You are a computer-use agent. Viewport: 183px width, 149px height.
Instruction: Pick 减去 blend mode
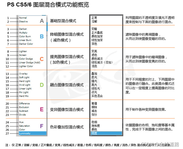click(94, 111)
